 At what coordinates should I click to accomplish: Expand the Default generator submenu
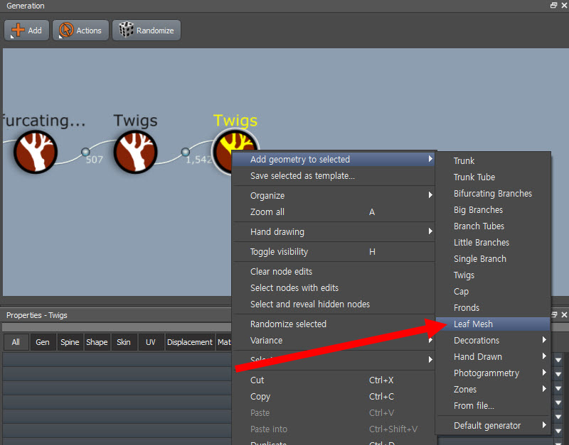point(494,425)
